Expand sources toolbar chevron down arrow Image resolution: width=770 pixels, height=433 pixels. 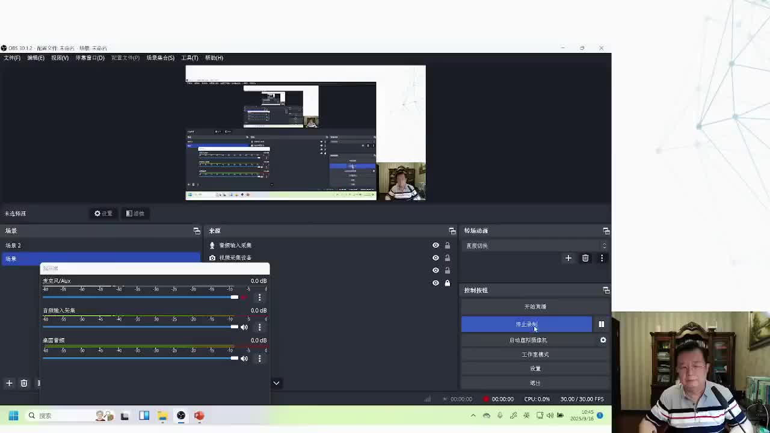point(276,383)
